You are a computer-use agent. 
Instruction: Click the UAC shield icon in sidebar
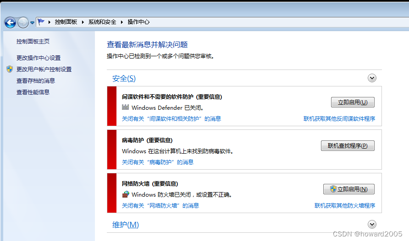[10, 69]
